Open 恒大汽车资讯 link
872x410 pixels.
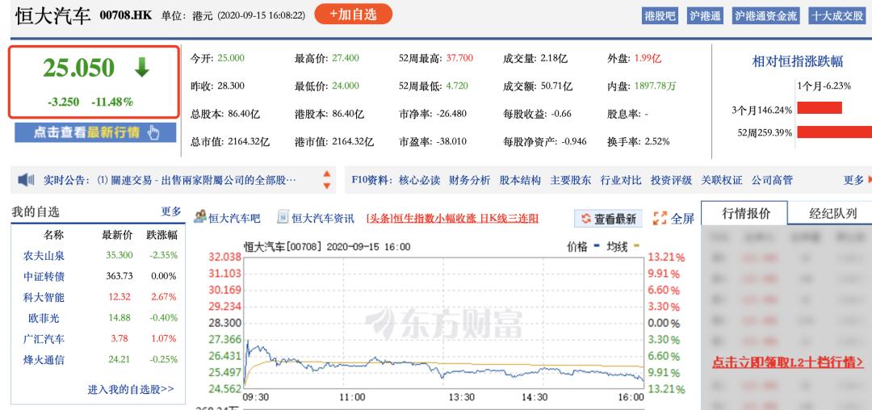pyautogui.click(x=323, y=219)
